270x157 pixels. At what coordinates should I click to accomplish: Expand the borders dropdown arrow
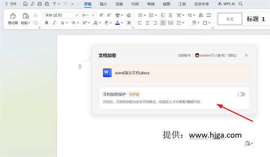click(x=210, y=23)
